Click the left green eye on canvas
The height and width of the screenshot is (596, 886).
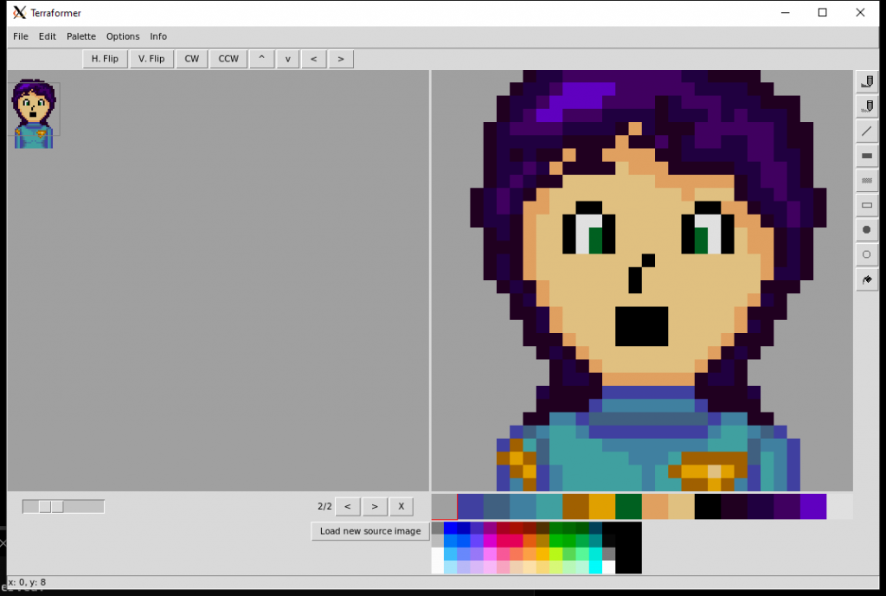tap(595, 240)
